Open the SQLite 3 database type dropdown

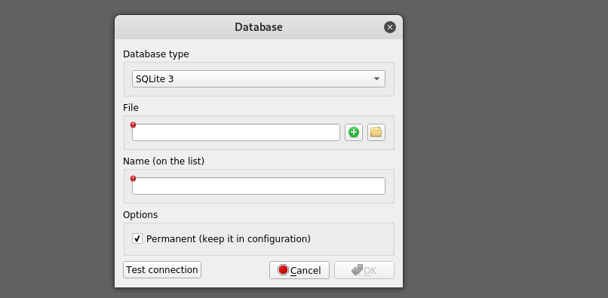tap(259, 78)
